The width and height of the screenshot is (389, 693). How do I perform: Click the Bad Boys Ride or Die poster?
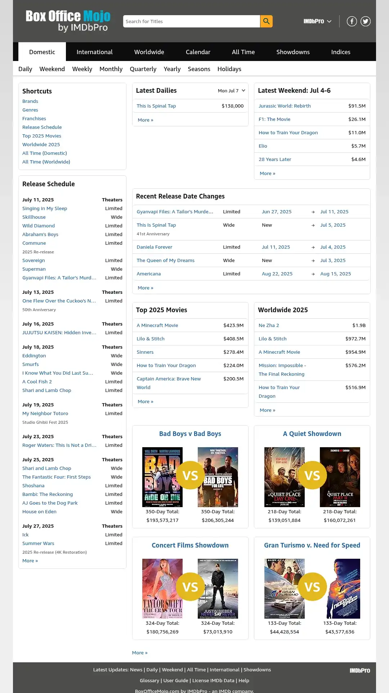click(162, 477)
